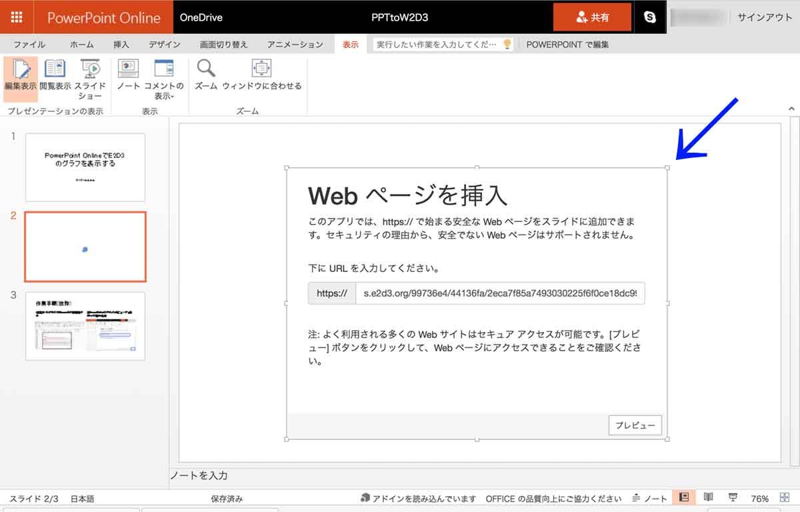The height and width of the screenshot is (512, 800).
Task: Select slide 2 thumbnail
Action: 85,247
